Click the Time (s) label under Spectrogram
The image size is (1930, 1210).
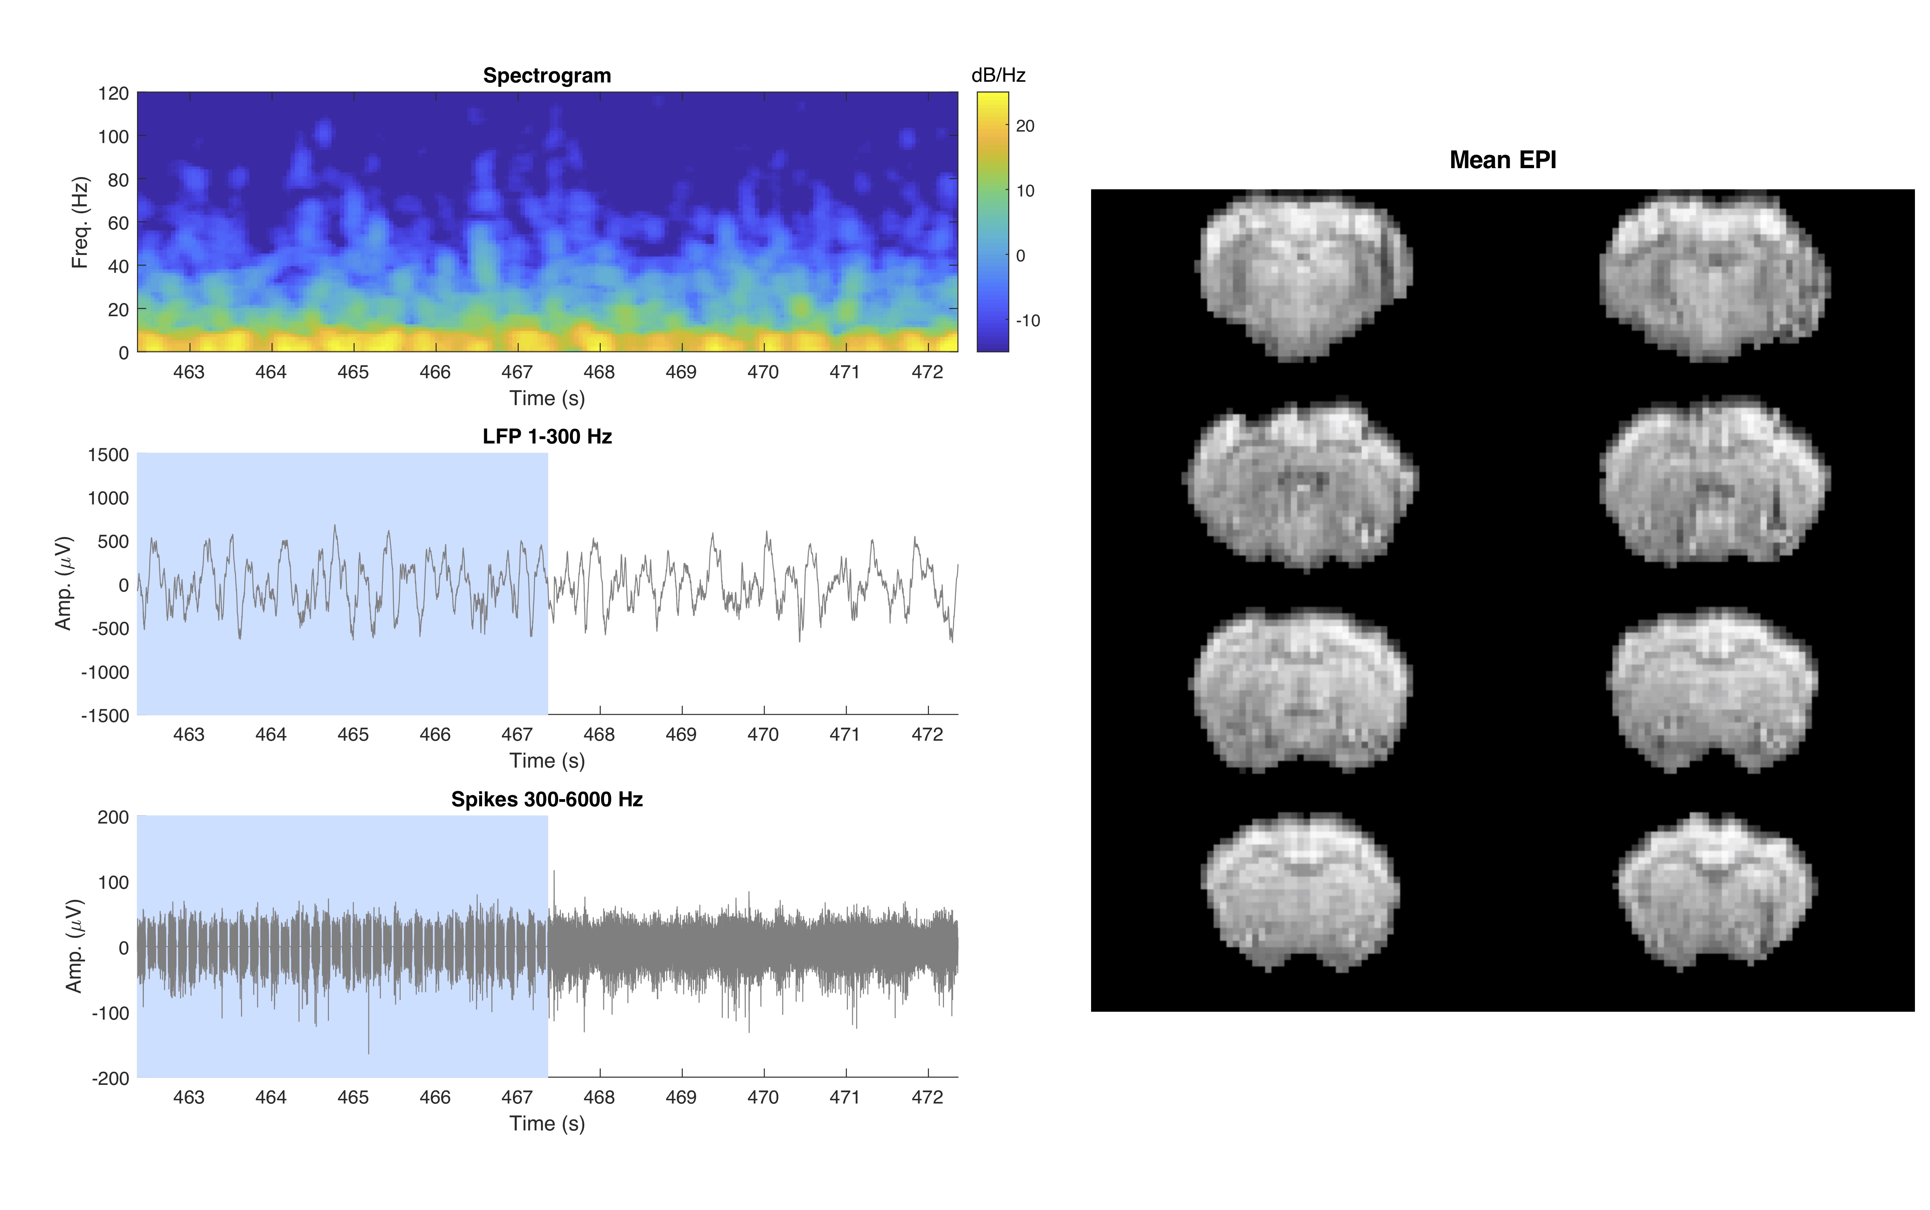tap(547, 398)
